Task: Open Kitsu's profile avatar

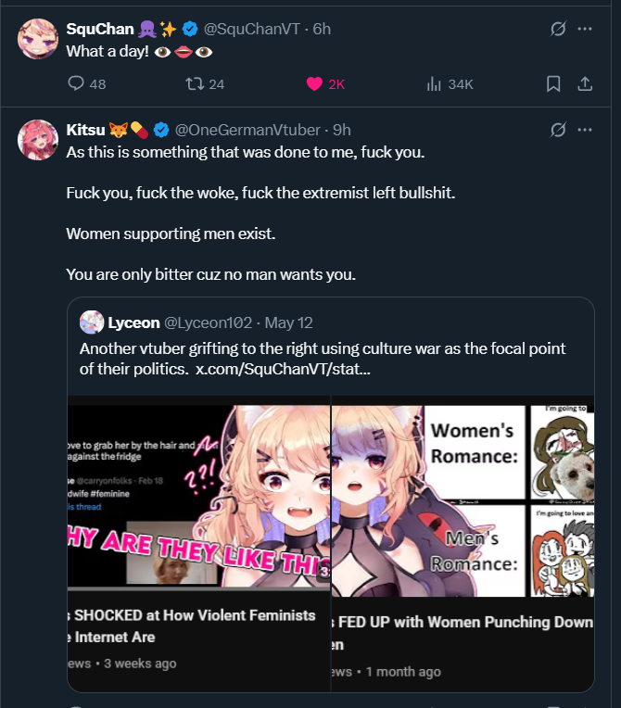Action: (x=38, y=140)
